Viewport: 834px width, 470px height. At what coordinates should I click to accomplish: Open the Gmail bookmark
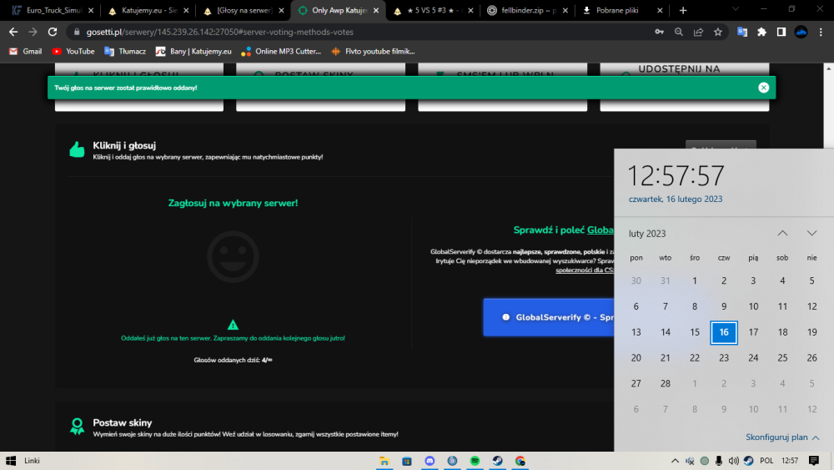coord(26,52)
